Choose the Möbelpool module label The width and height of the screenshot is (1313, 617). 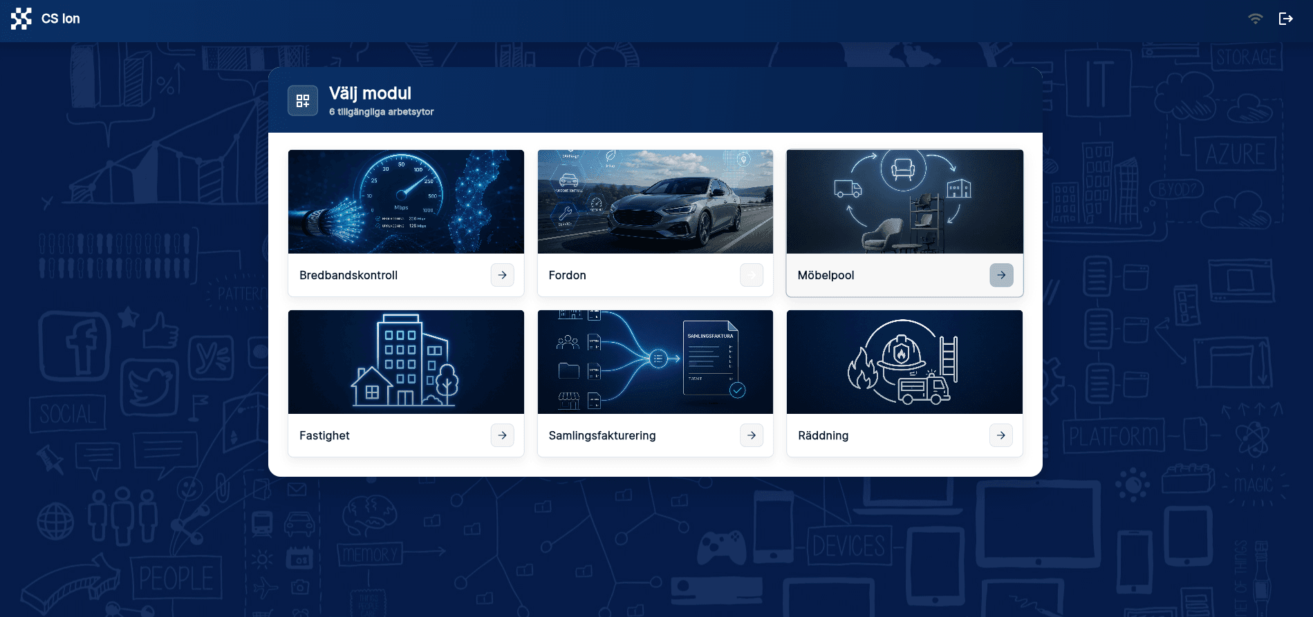pyautogui.click(x=826, y=275)
